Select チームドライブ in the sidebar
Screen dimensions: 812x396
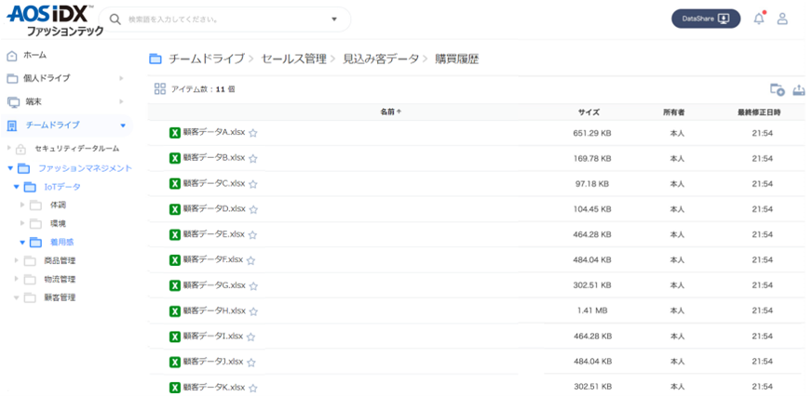click(x=53, y=125)
